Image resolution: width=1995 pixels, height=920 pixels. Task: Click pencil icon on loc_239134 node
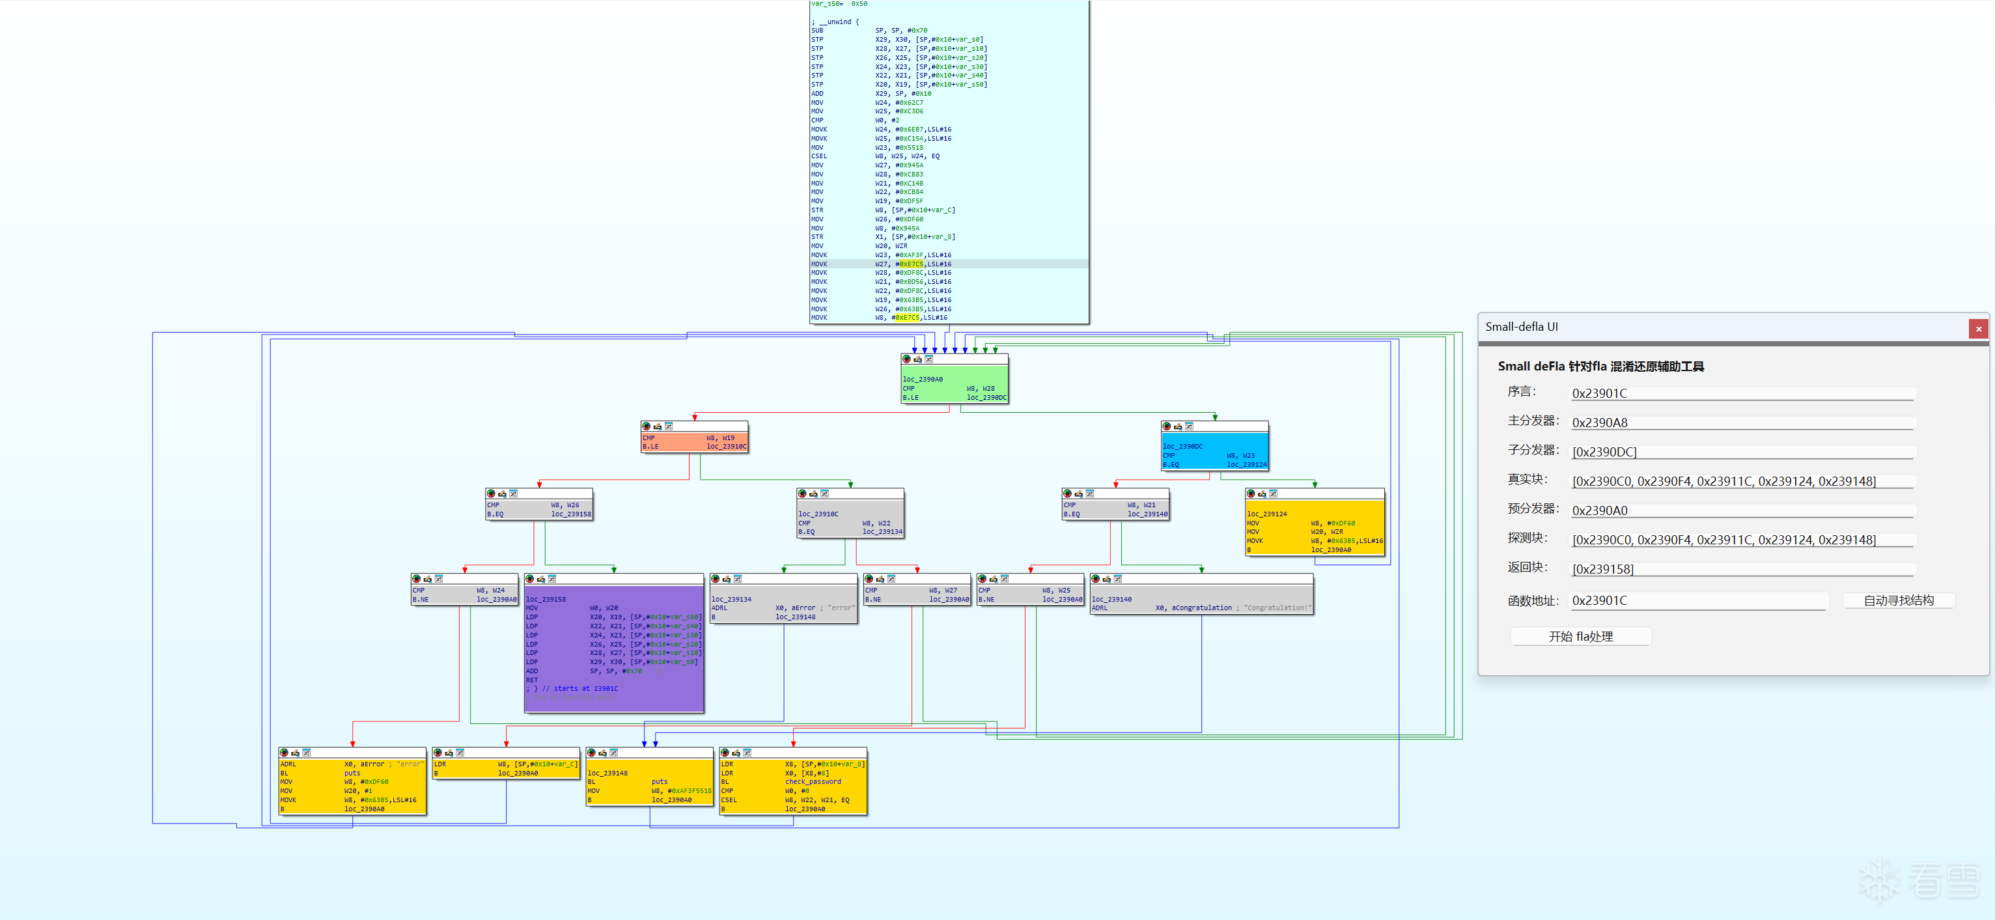727,579
